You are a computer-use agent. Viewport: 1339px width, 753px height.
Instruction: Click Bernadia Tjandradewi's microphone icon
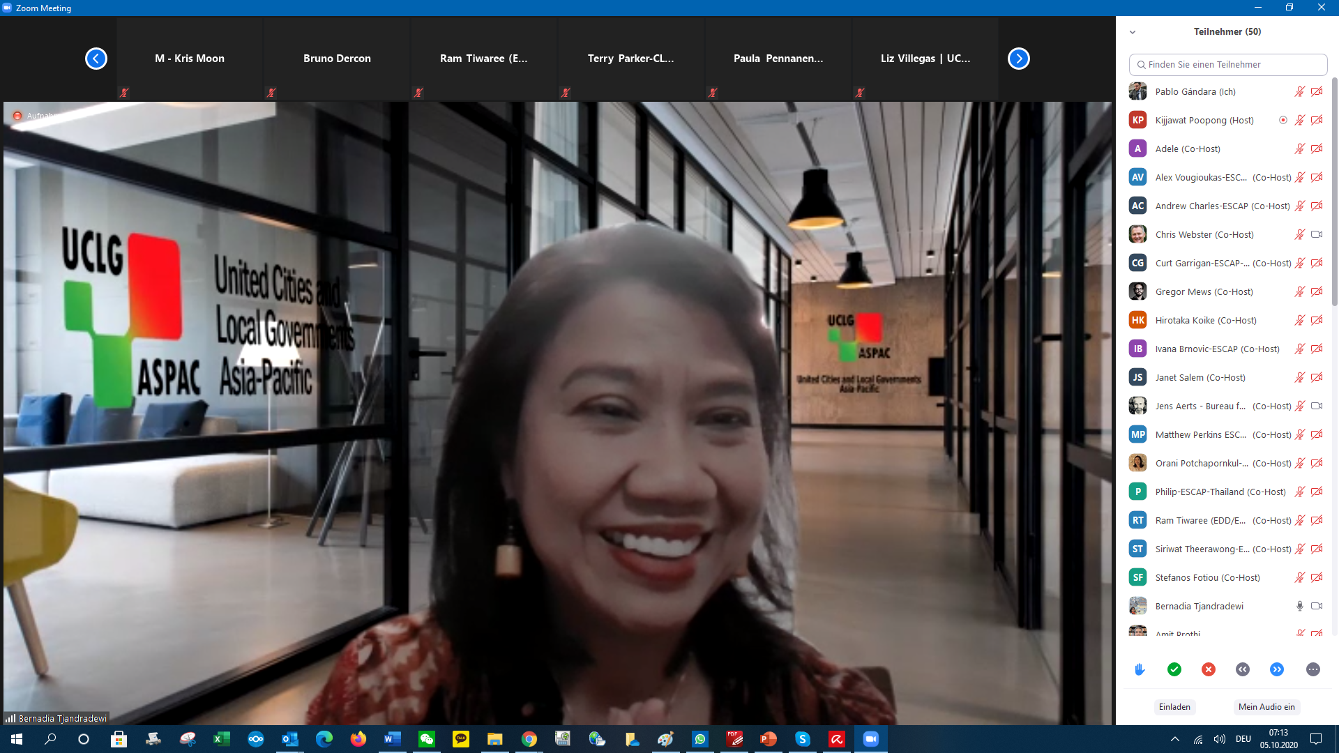coord(1300,606)
